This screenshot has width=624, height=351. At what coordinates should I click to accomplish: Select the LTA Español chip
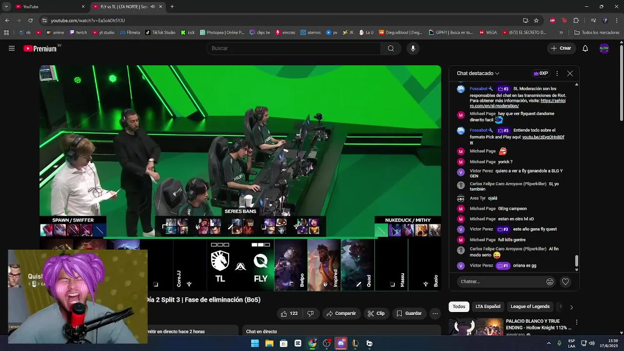point(488,307)
